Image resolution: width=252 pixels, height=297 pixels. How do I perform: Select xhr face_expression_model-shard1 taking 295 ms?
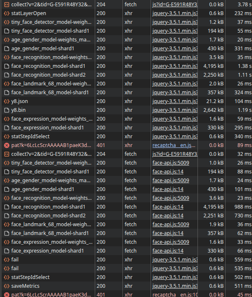47,128
